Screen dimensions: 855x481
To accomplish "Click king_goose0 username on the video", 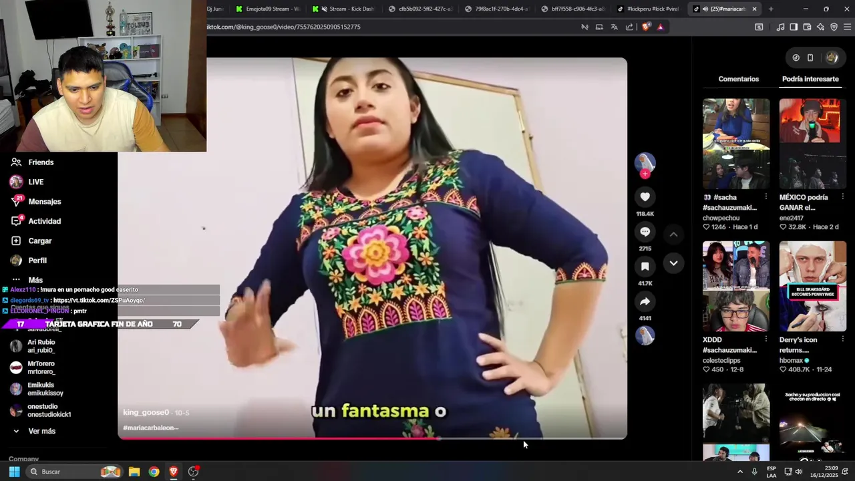I will (146, 412).
